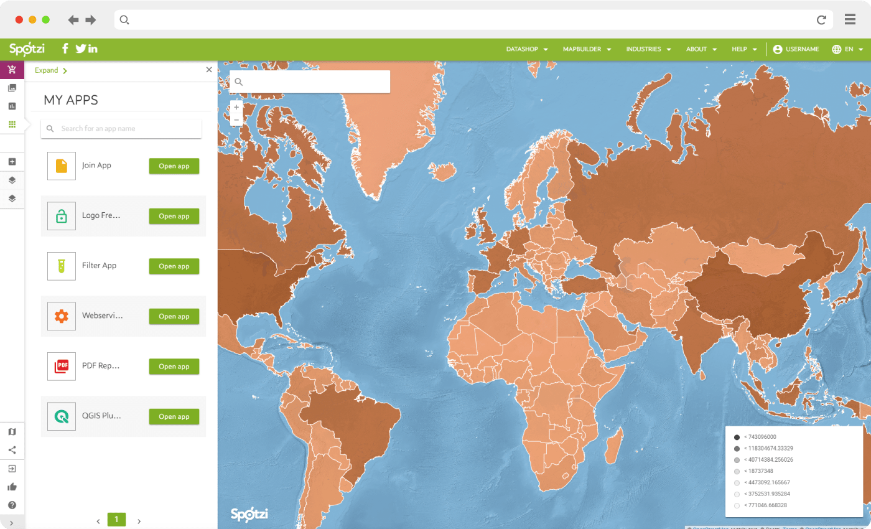Screen dimensions: 871x529
Task: Click the add (plus box) sidebar icon
Action: pos(12,162)
